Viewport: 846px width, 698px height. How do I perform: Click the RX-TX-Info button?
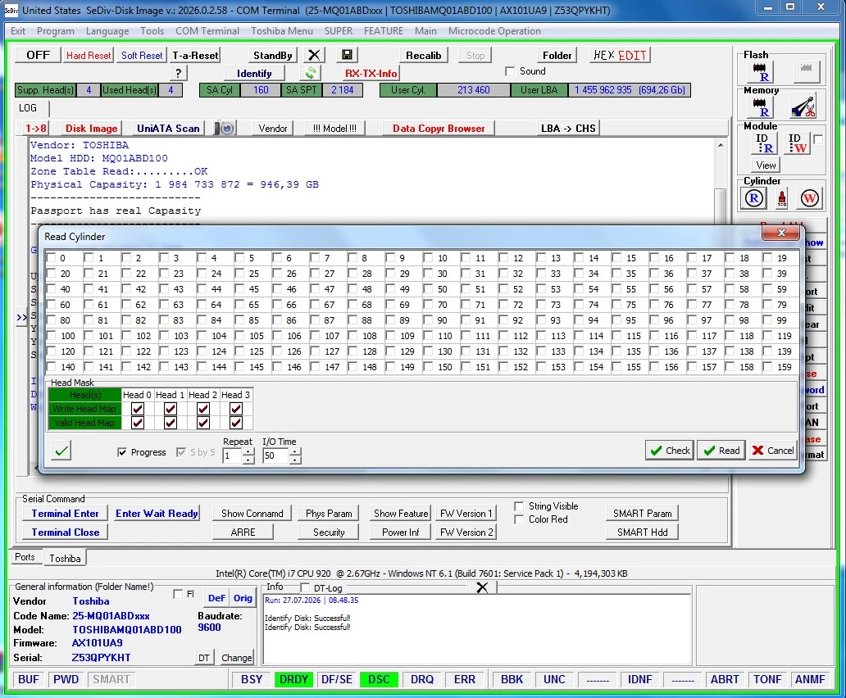click(371, 73)
